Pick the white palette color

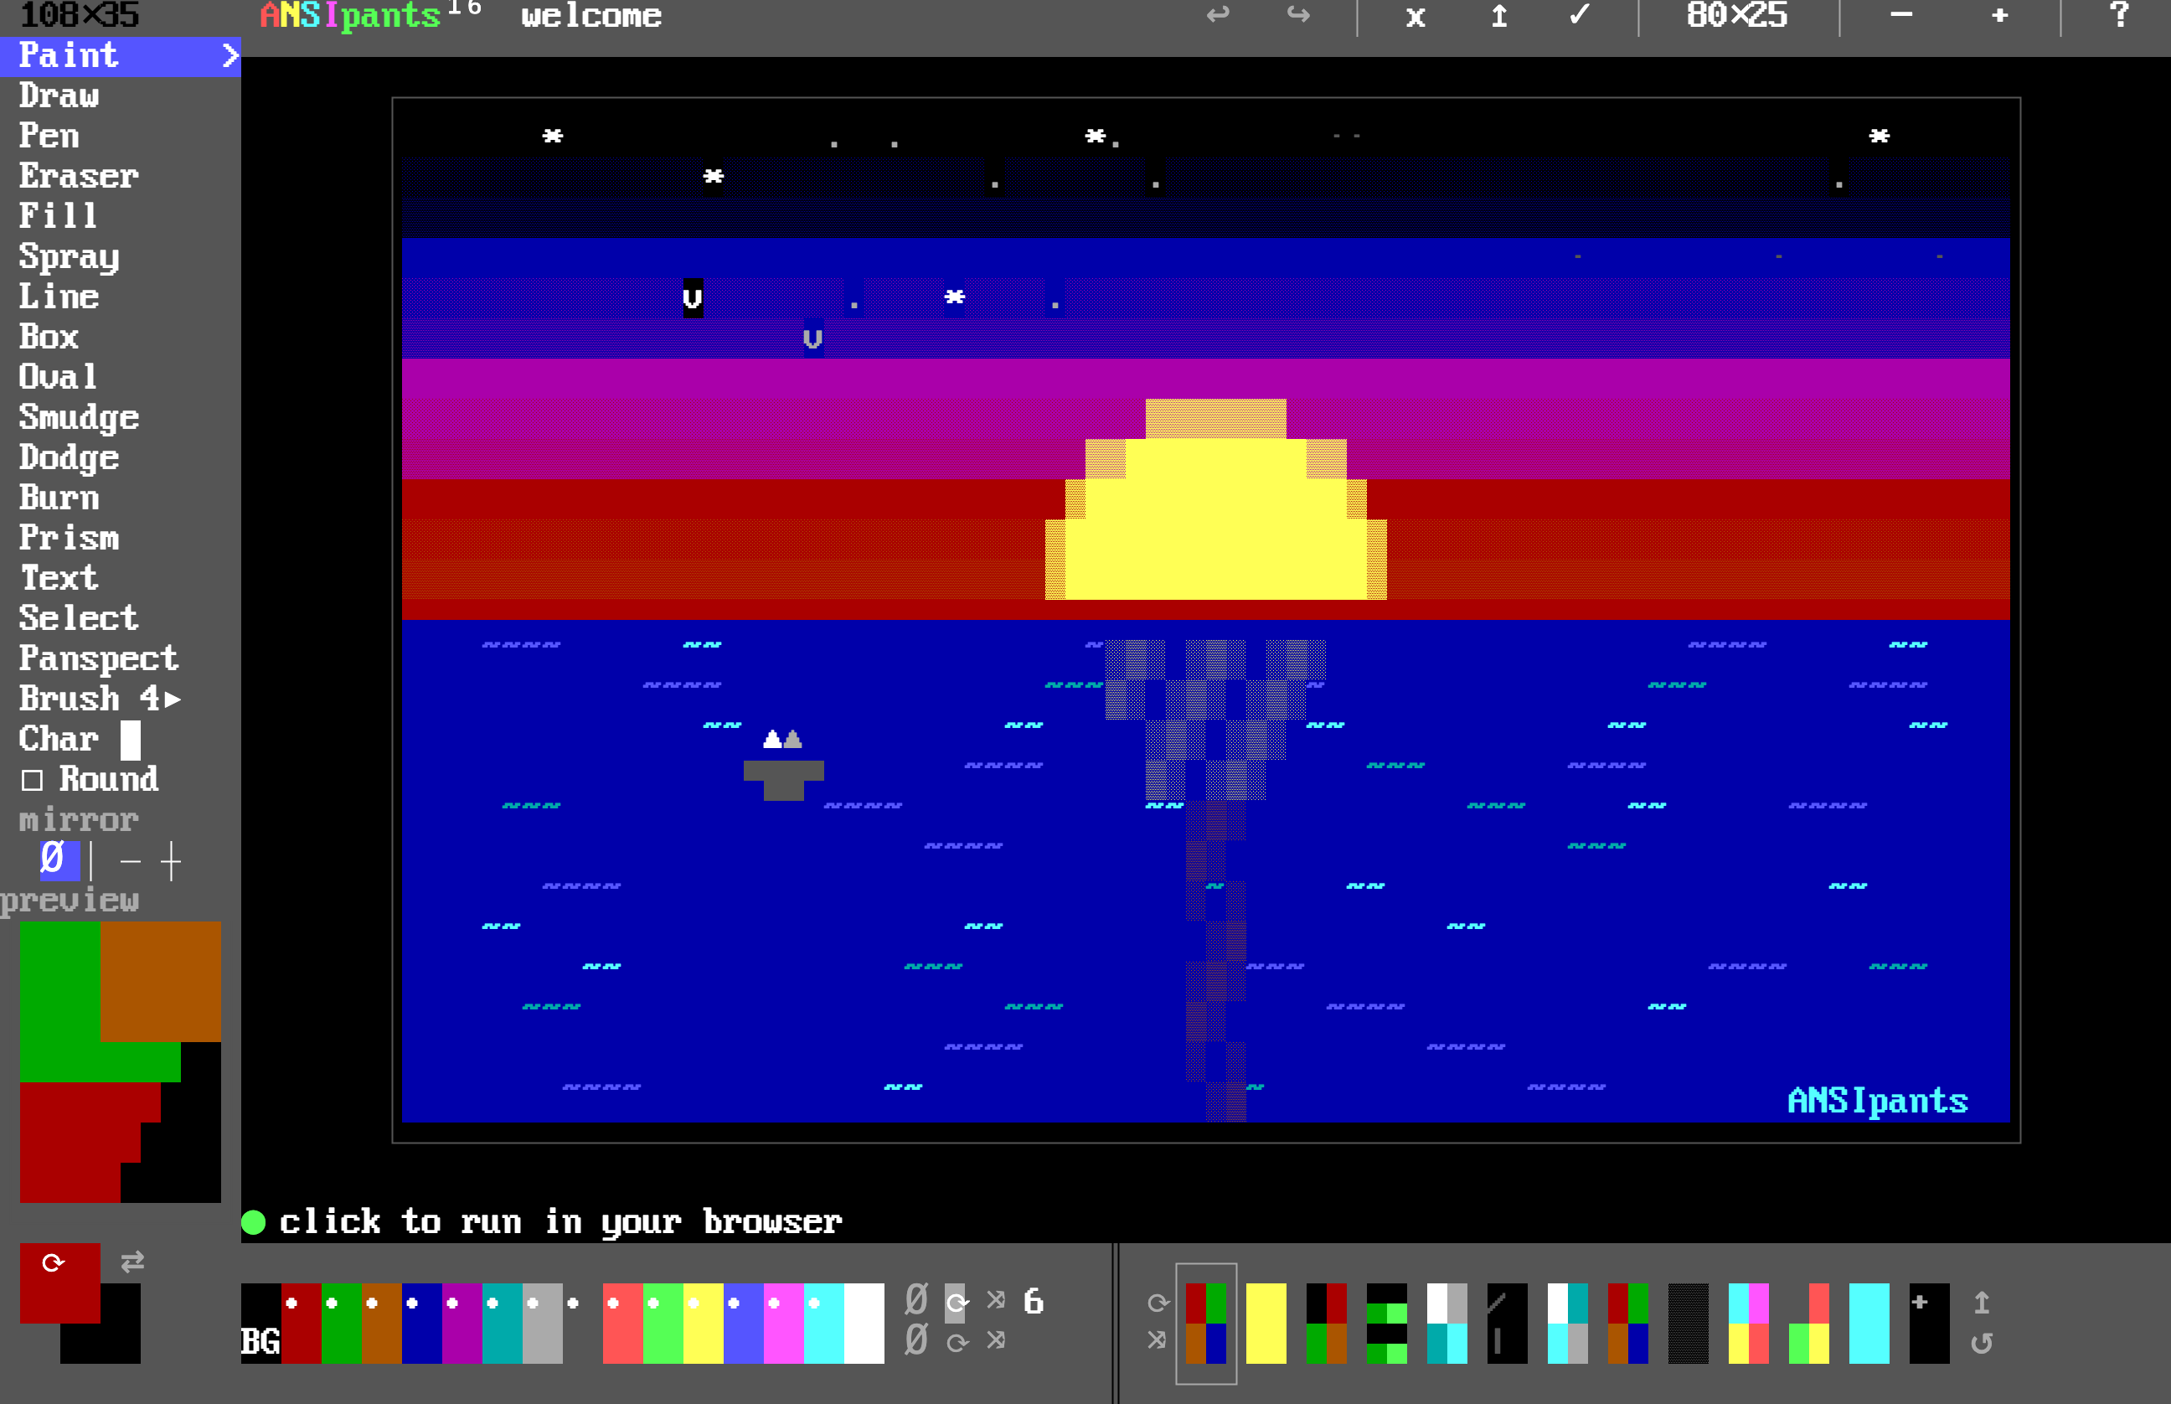coord(864,1323)
